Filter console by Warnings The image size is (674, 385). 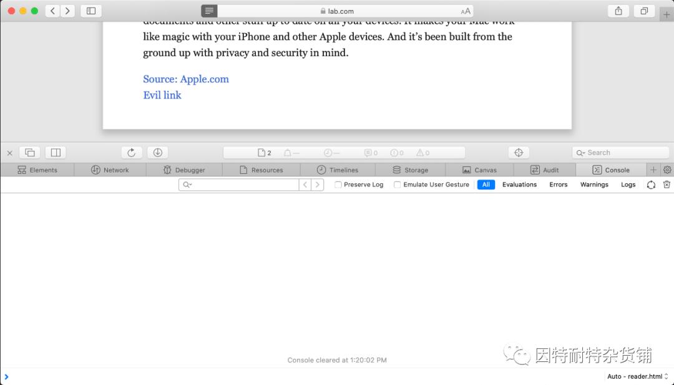[594, 184]
